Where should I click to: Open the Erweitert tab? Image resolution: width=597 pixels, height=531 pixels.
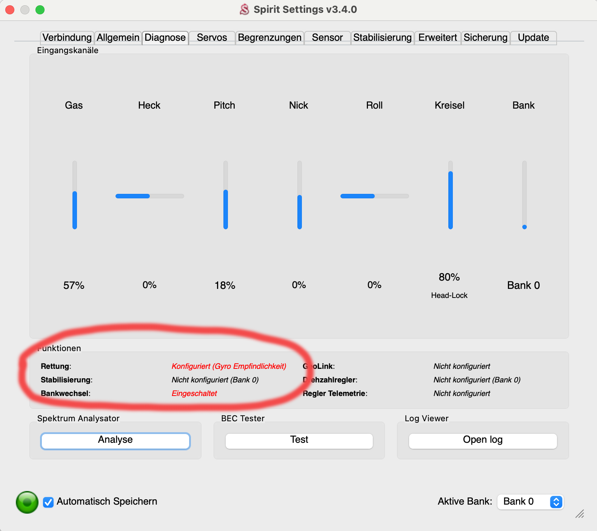pyautogui.click(x=437, y=38)
